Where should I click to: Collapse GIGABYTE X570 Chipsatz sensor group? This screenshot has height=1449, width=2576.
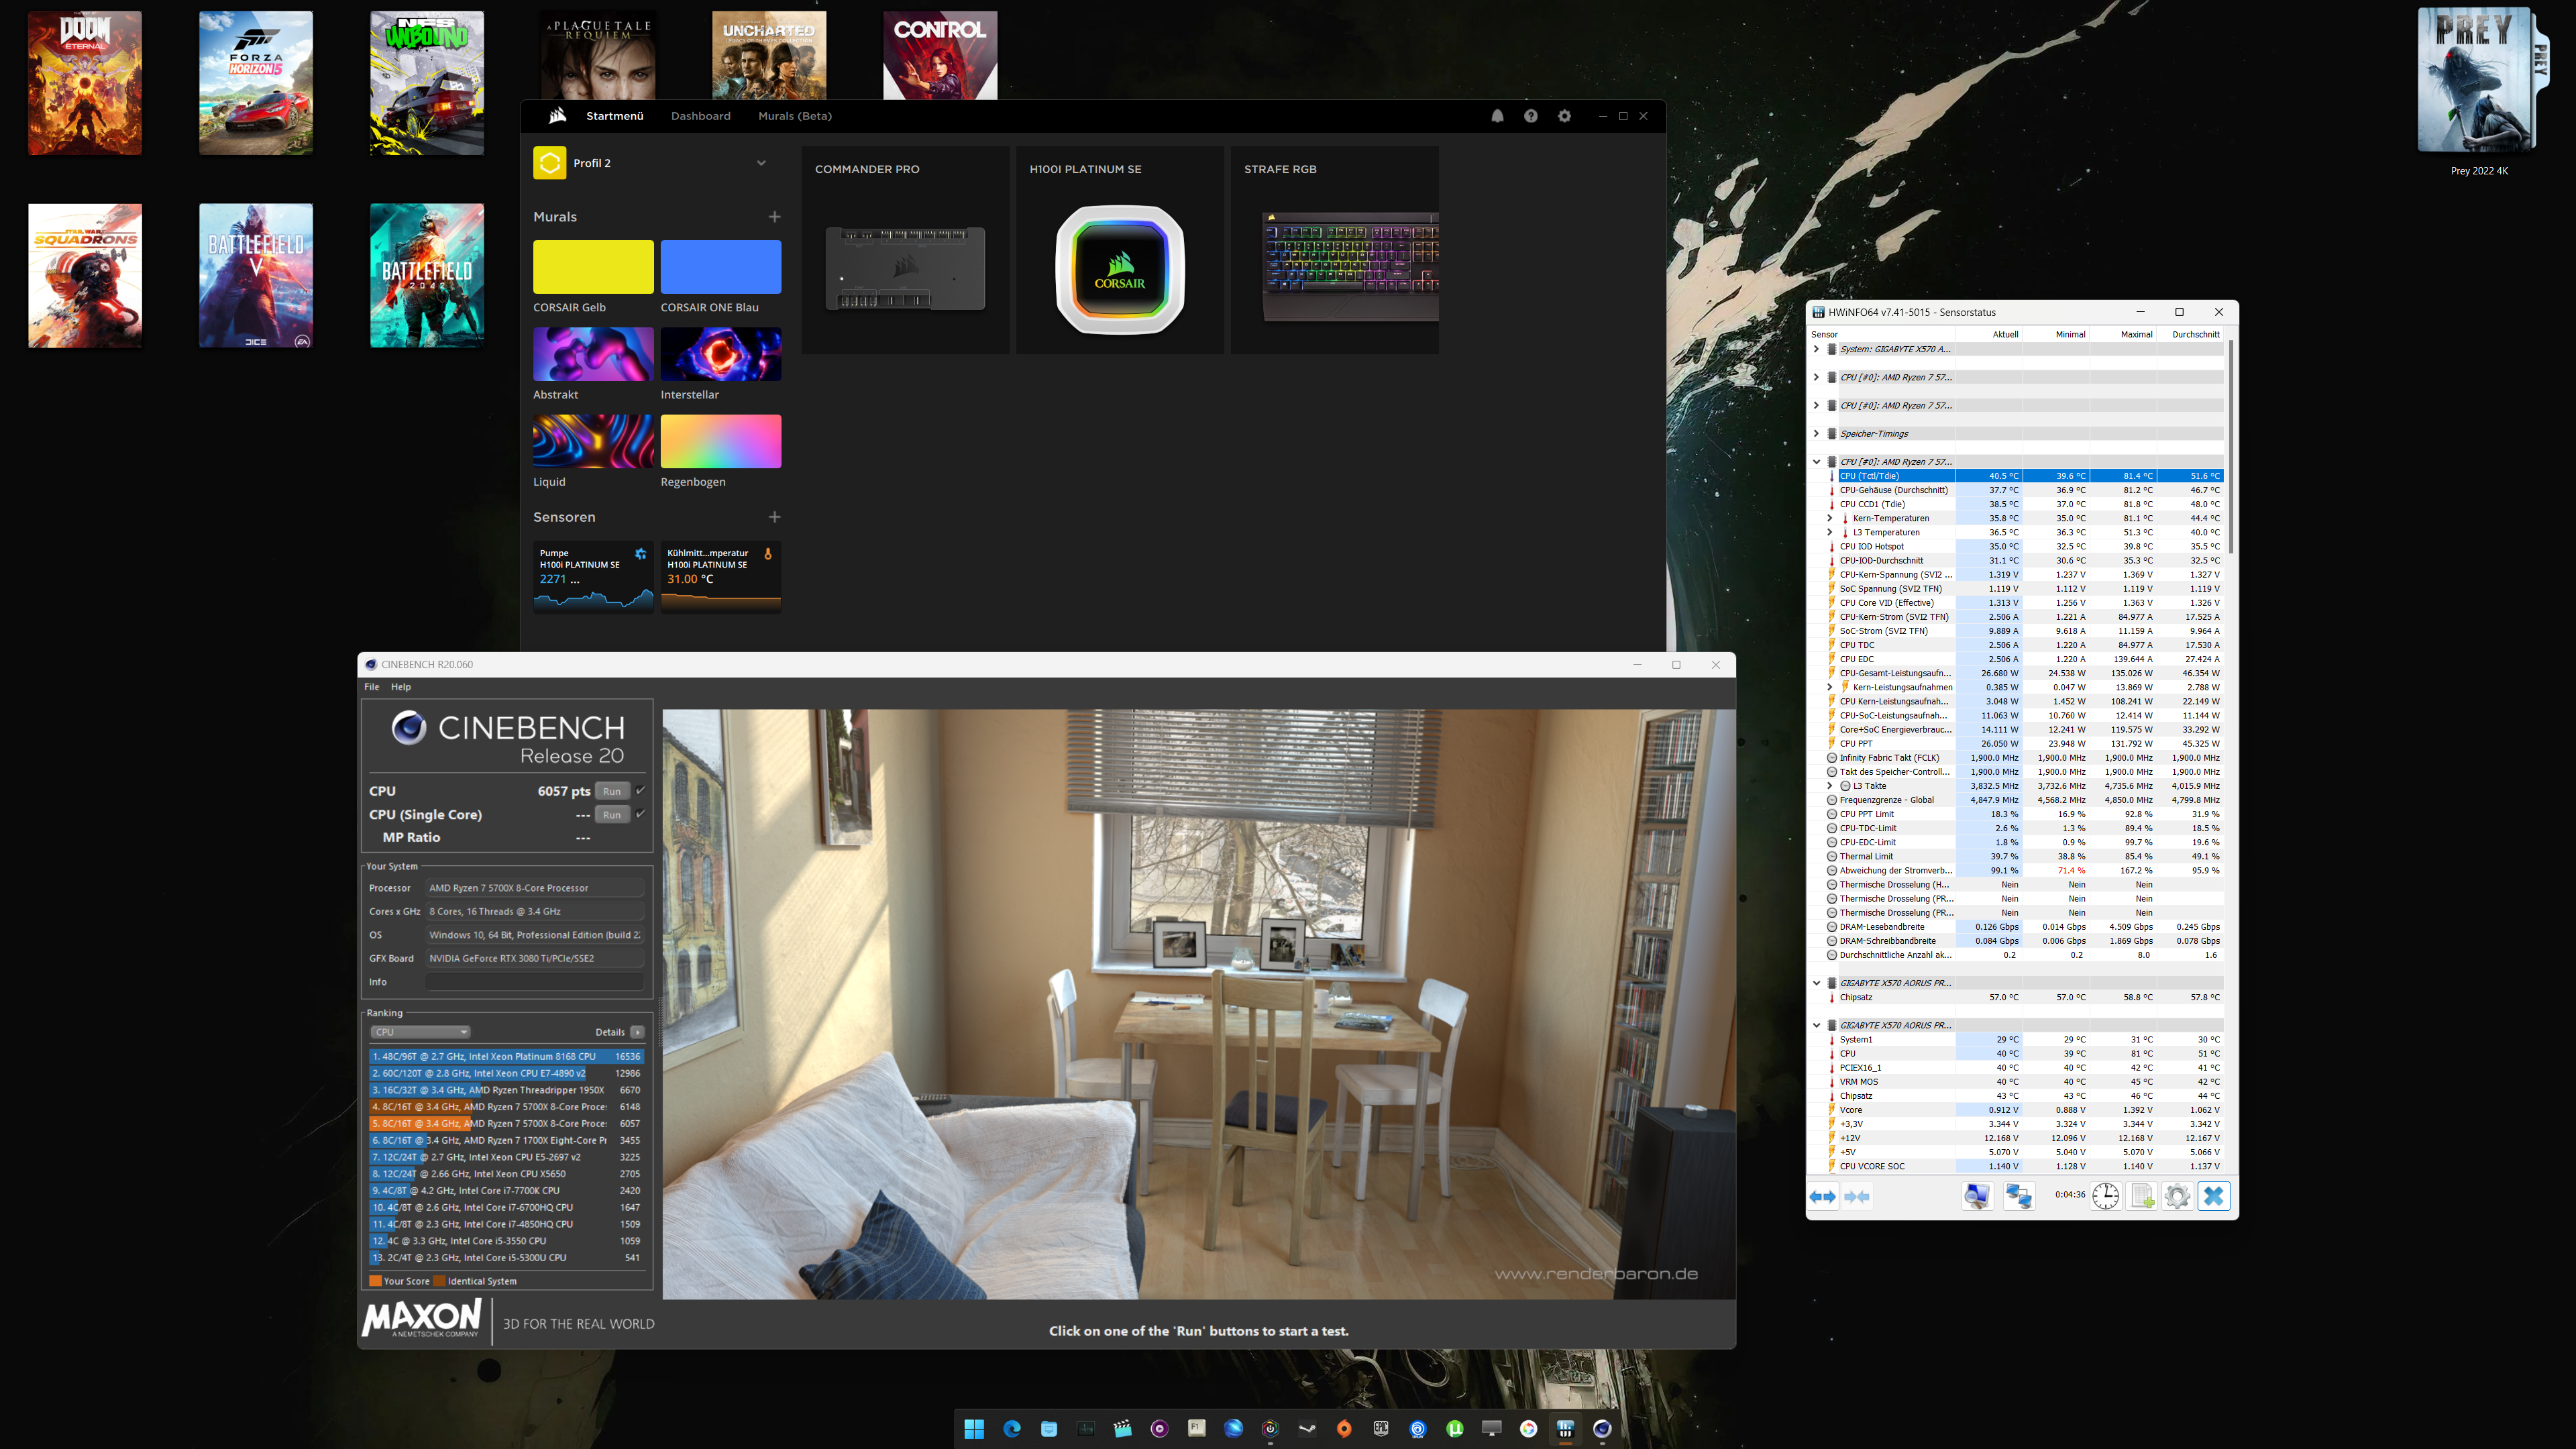coord(1816,983)
